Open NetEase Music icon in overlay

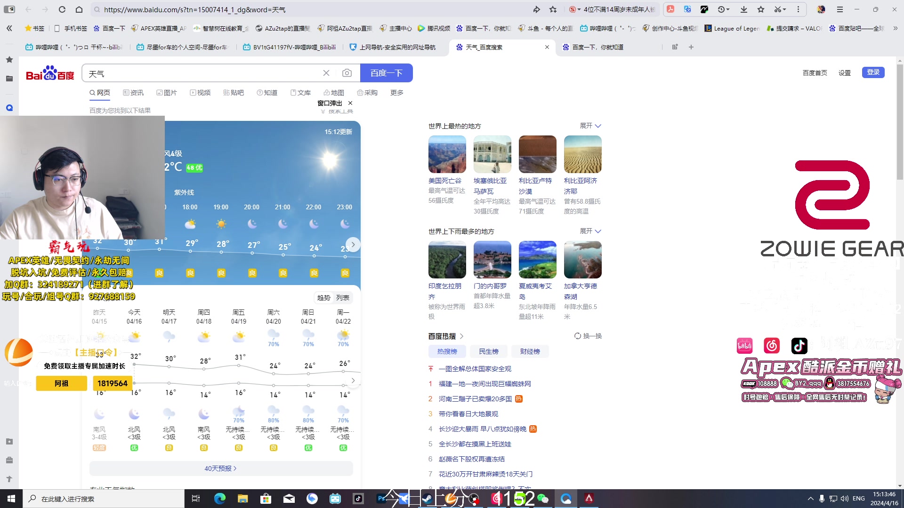coord(772,346)
